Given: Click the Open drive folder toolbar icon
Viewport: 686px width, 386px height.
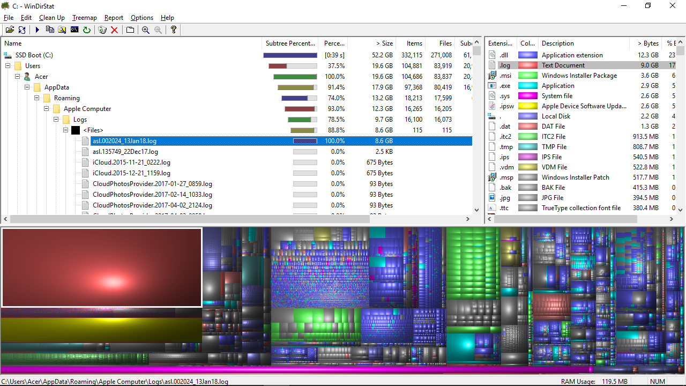Looking at the screenshot, I should coord(10,30).
